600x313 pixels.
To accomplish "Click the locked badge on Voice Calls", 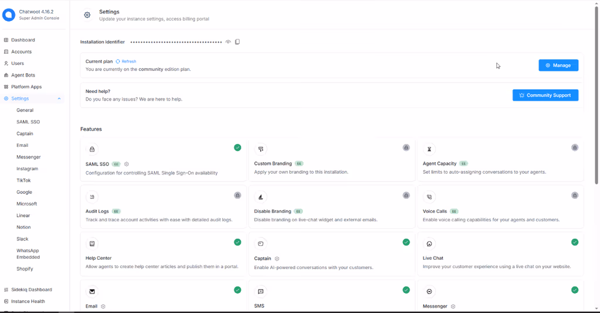I will (575, 195).
